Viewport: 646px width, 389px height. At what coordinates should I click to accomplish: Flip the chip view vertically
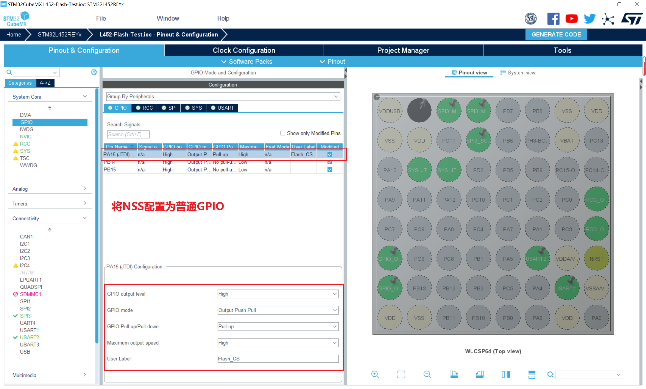point(532,374)
